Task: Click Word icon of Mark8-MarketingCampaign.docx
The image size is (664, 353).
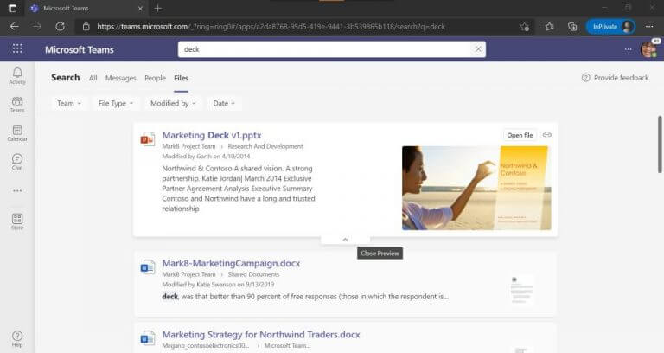Action: (147, 267)
